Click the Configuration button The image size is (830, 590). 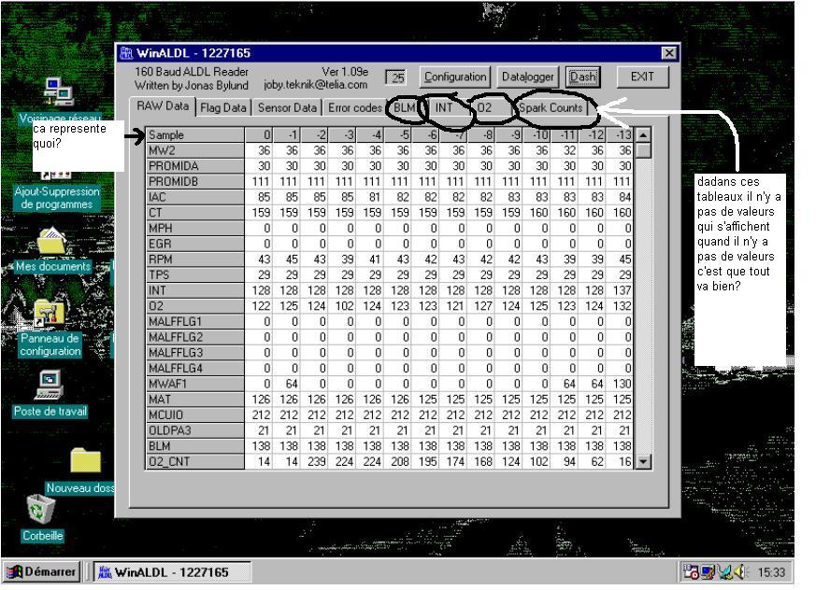(455, 77)
